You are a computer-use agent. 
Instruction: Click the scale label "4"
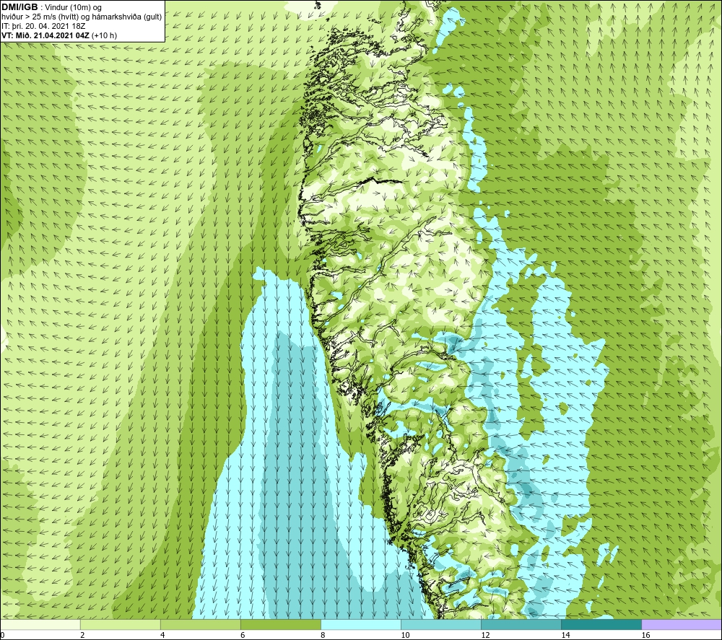pos(162,636)
